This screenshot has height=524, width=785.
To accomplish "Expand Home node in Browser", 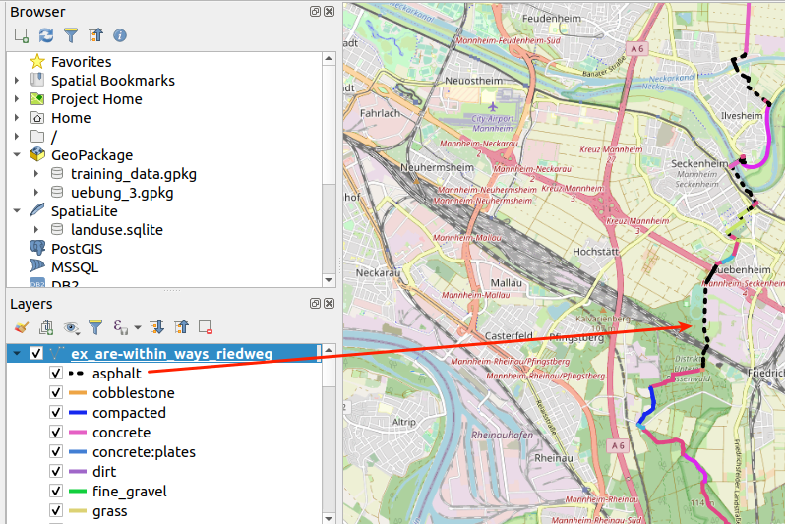I will (17, 118).
